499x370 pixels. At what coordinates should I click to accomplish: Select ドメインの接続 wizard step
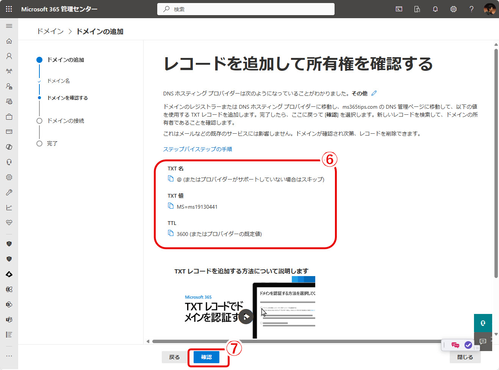coord(66,121)
